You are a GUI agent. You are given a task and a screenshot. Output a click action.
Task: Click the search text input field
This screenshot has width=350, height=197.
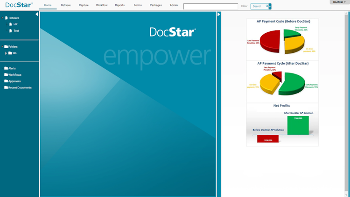[x=210, y=6]
